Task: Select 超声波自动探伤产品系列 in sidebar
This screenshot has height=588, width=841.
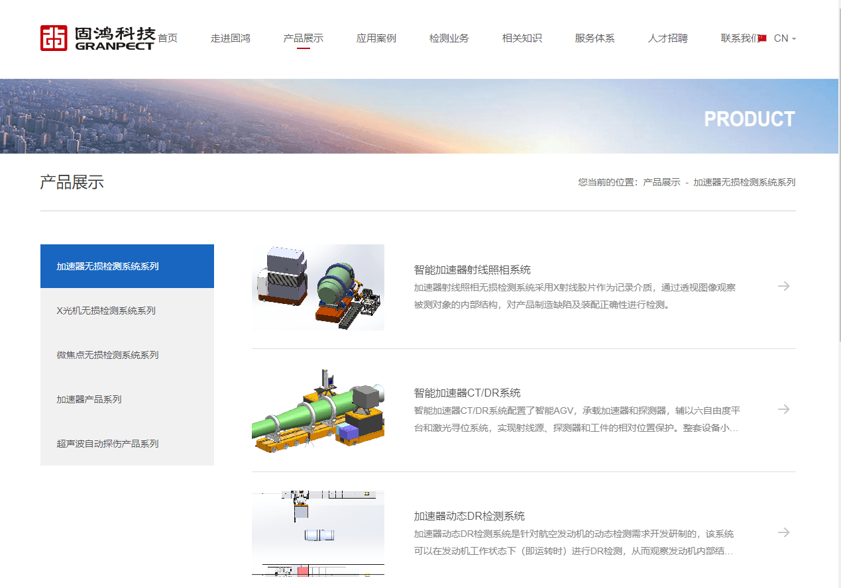Action: 107,444
